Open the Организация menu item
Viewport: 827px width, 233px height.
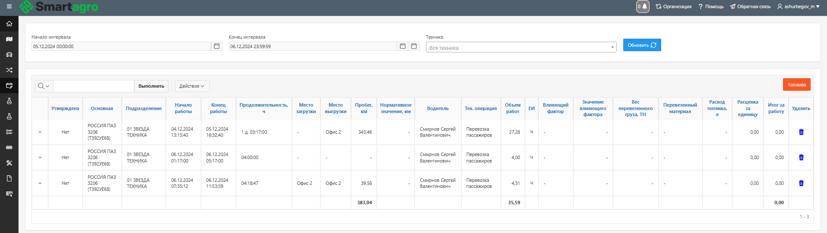click(673, 6)
